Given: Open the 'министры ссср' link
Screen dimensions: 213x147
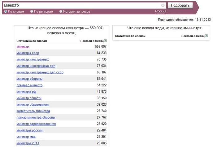Looking at the screenshot, I should 28,53.
